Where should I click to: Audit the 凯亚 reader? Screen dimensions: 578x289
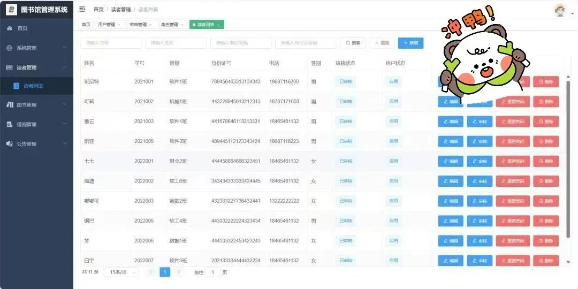(480, 141)
